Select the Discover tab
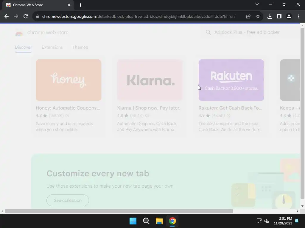The height and width of the screenshot is (228, 305). click(x=23, y=47)
